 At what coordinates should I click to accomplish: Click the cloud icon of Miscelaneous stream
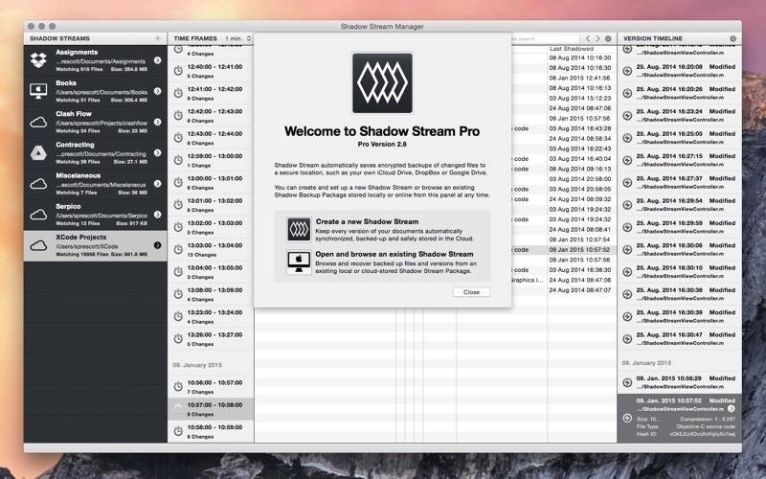pos(38,184)
